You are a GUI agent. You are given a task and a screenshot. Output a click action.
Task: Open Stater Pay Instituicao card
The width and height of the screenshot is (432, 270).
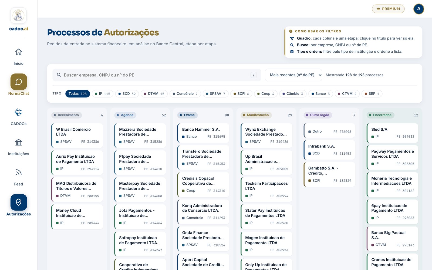tap(266, 217)
